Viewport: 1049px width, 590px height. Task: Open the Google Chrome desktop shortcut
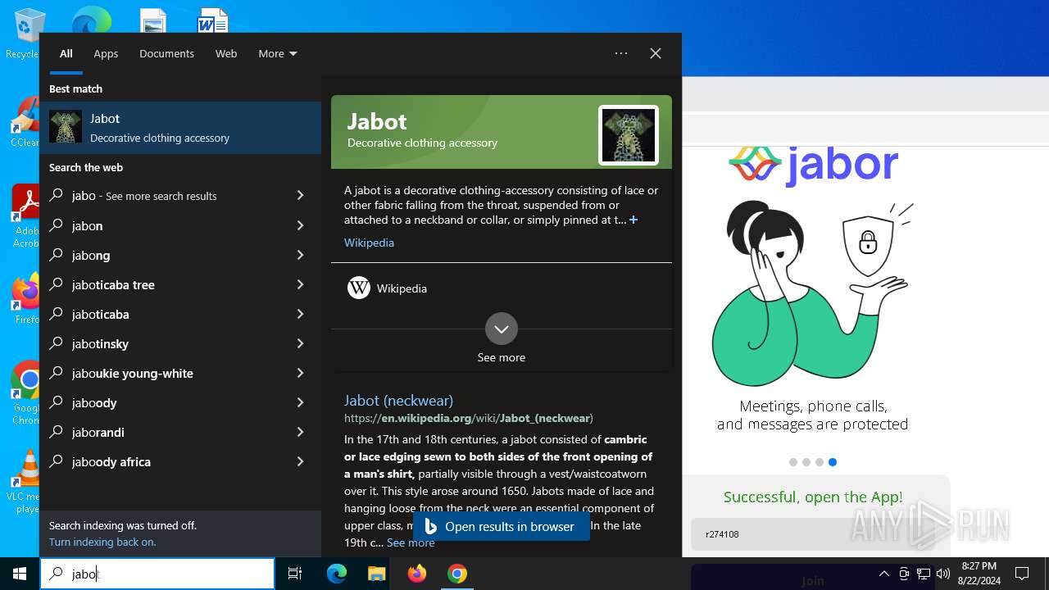tap(25, 393)
